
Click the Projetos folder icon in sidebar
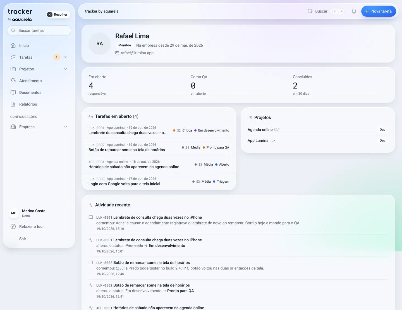[x=13, y=69]
